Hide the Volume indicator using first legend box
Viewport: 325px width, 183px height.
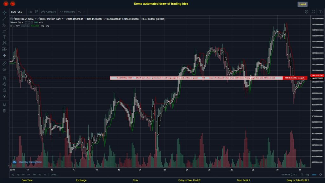(26, 23)
